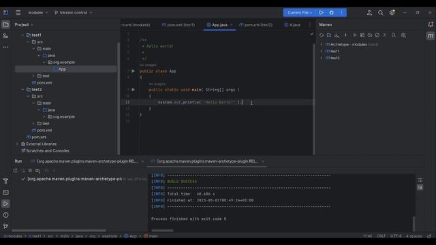This screenshot has height=245, width=436.
Task: Open the Problems tool window
Action: [x=5, y=215]
